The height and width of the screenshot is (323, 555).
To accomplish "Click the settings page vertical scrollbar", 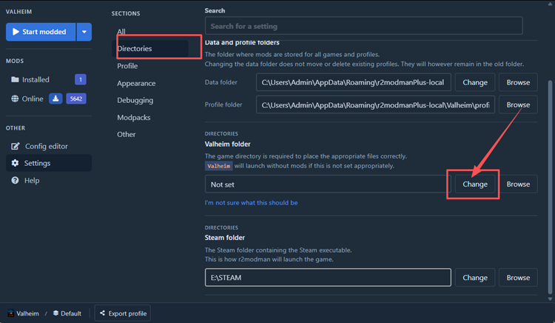I will 550,187.
